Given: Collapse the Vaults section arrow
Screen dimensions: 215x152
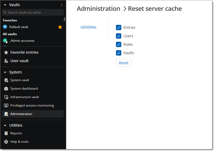Looking at the screenshot, I should (5, 5).
